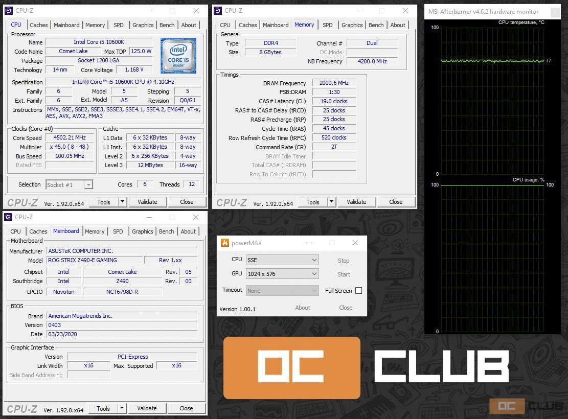This screenshot has width=568, height=419.
Task: Enable the Full Screen checkbox in powerMAX
Action: pos(358,291)
